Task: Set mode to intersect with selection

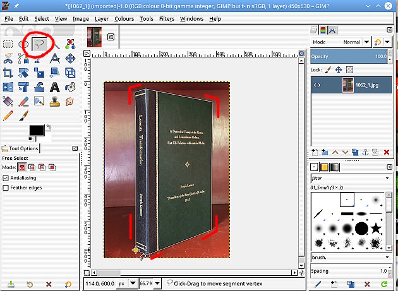Action: pyautogui.click(x=52, y=167)
